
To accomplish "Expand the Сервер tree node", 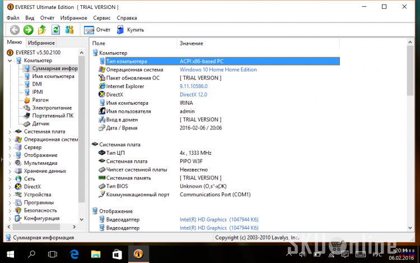I will [10, 147].
